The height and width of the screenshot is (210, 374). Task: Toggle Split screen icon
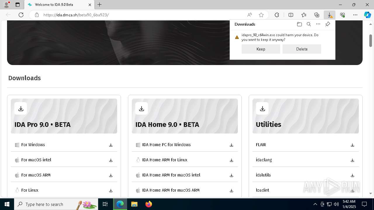coord(291,15)
